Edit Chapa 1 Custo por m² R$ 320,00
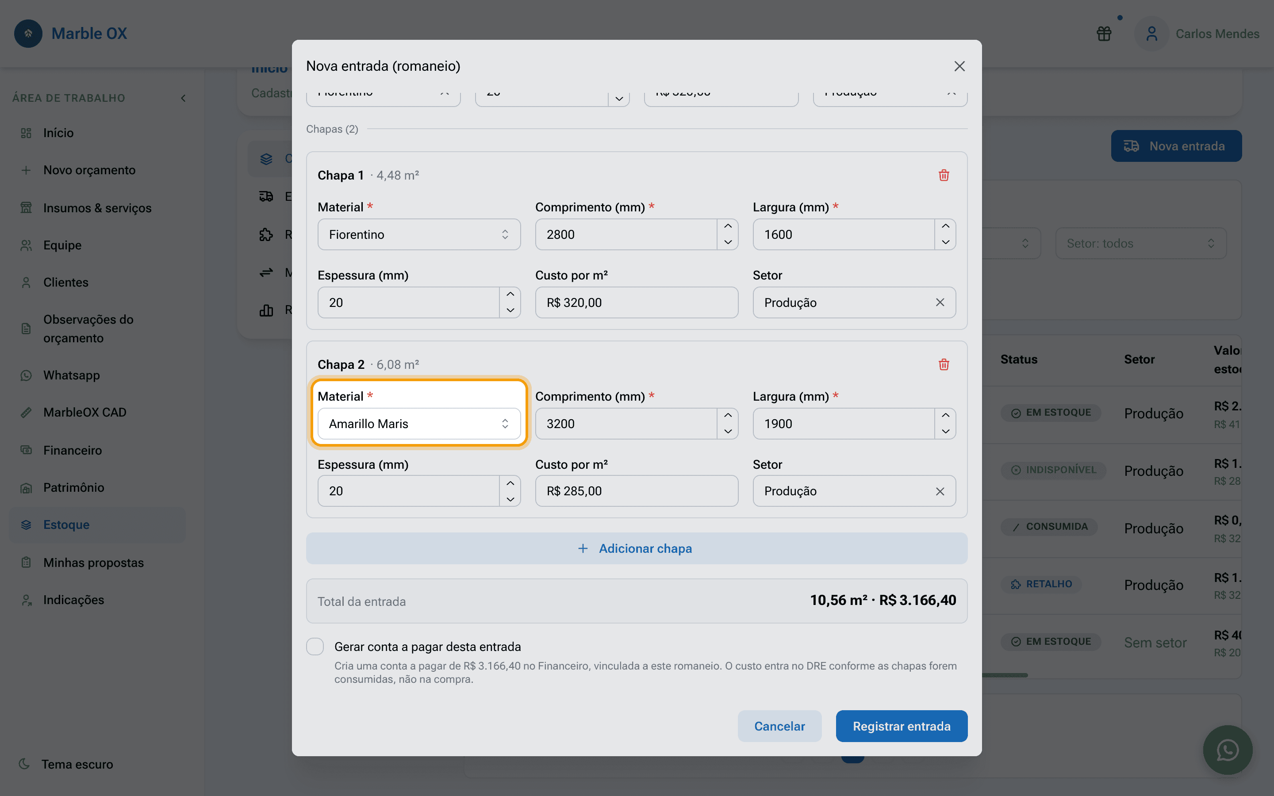1274x796 pixels. (637, 302)
